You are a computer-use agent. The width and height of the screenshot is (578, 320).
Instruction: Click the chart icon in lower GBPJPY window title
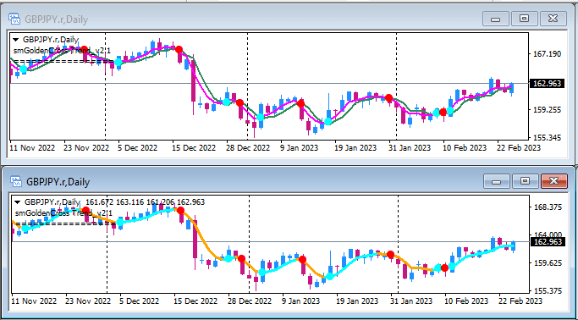(16, 182)
